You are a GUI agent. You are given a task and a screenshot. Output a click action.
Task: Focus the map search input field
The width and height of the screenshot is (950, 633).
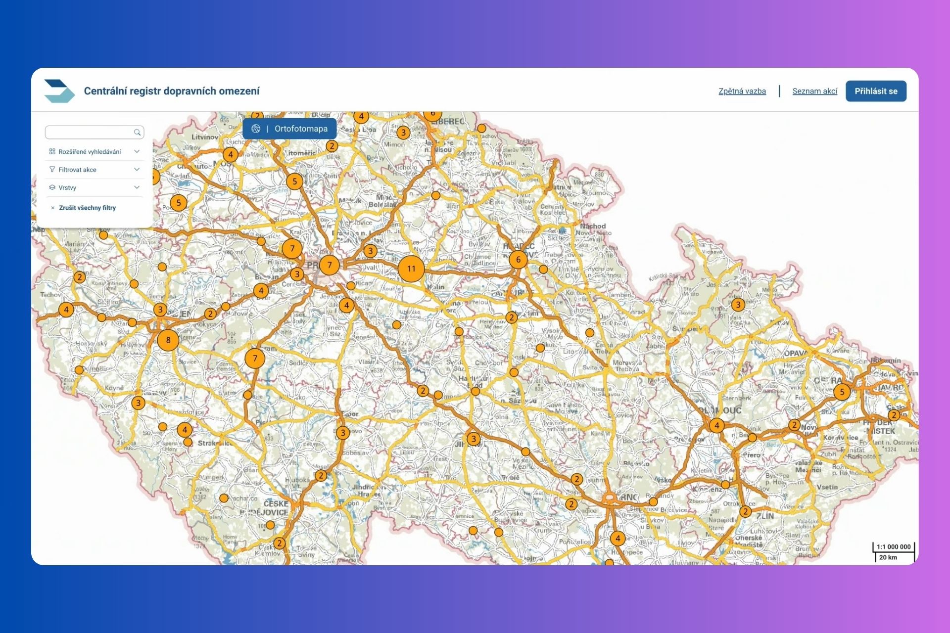click(89, 132)
